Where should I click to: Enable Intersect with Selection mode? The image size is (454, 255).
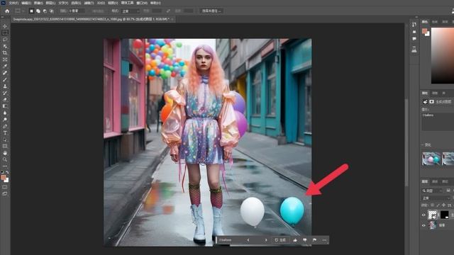52,11
